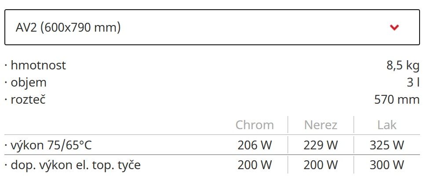Select the Nerez column header
This screenshot has height=181, width=431.
point(321,125)
